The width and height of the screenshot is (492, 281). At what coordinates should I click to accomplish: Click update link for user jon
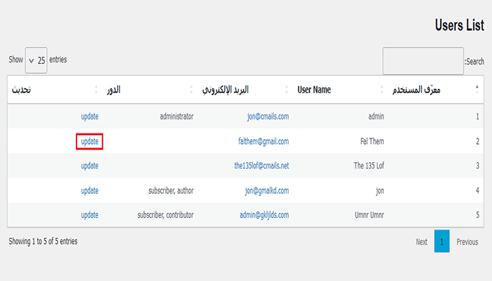click(x=89, y=190)
